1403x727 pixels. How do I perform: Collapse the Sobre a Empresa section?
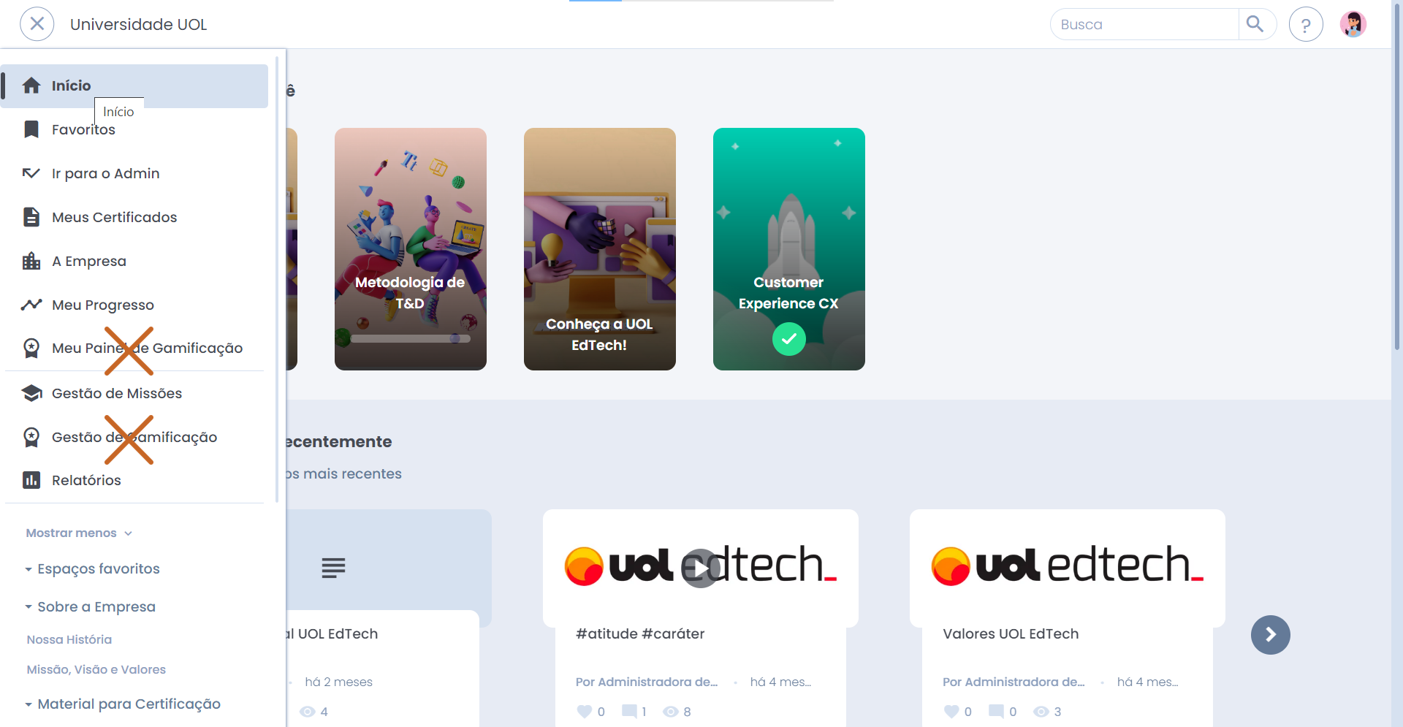click(x=90, y=606)
